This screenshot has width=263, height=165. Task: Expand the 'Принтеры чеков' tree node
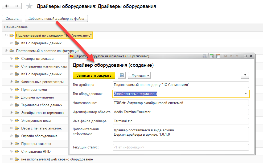click(11, 89)
